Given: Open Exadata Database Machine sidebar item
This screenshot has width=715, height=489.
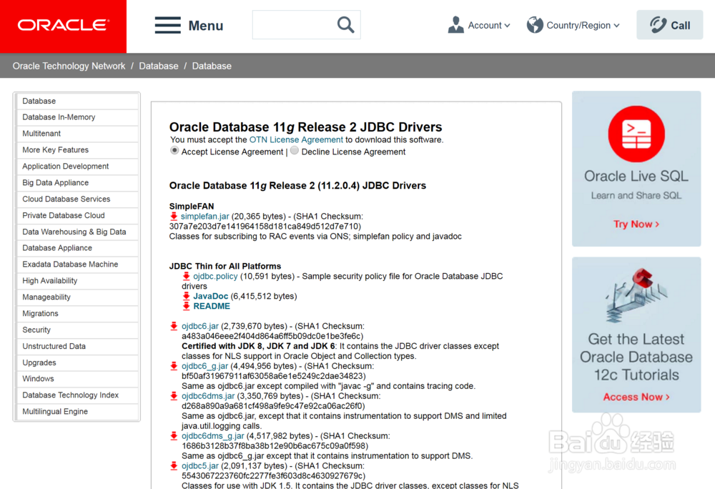Looking at the screenshot, I should pos(77,265).
